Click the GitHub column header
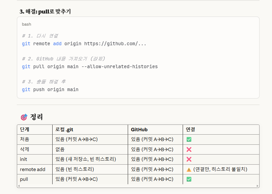272x194 pixels. click(139, 130)
